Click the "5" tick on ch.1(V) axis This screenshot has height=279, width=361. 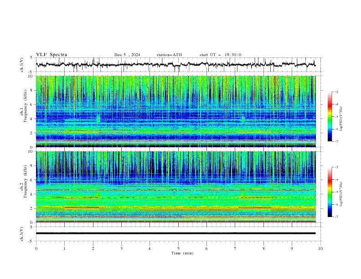[x=32, y=57]
